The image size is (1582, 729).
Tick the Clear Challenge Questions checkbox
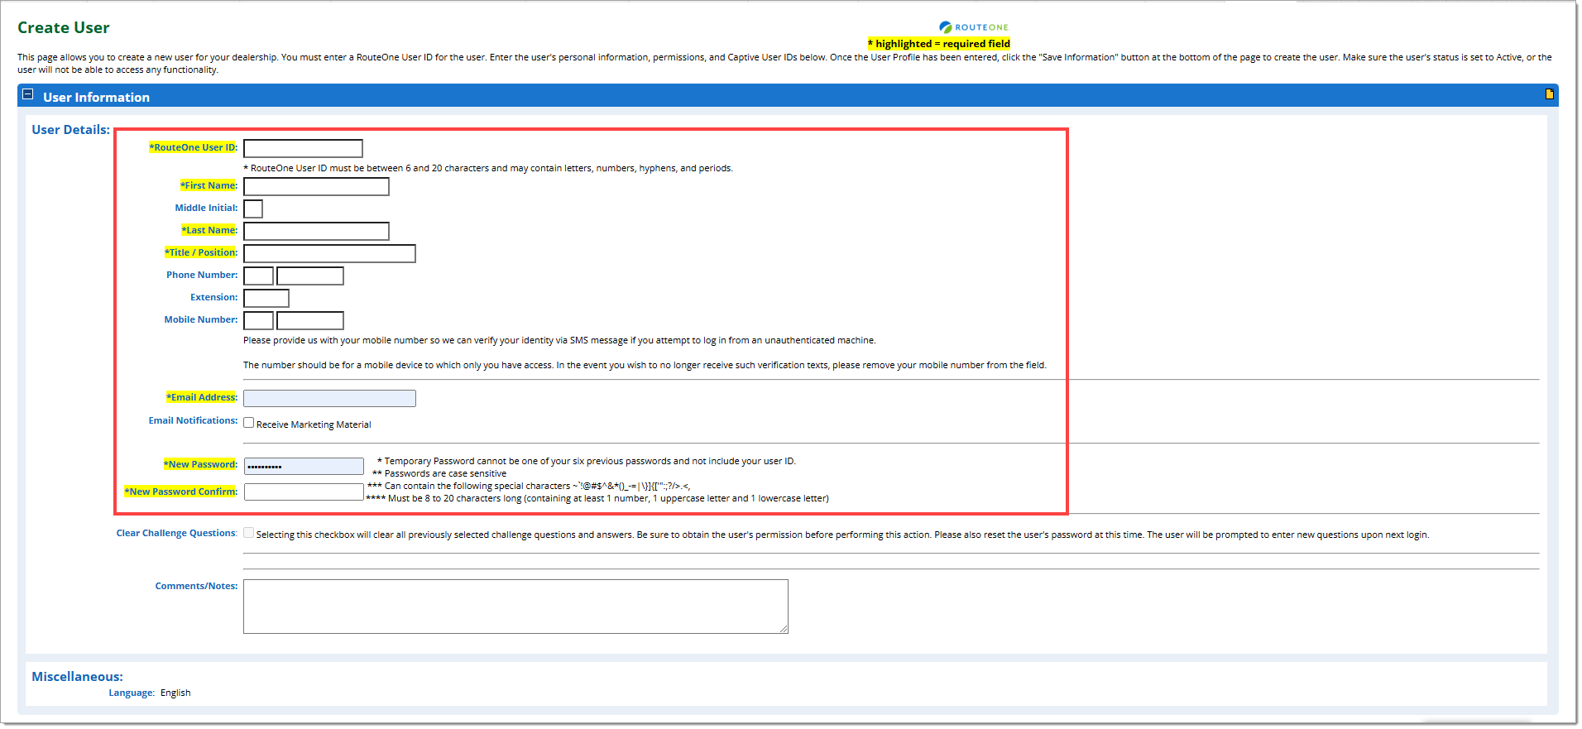coord(249,533)
